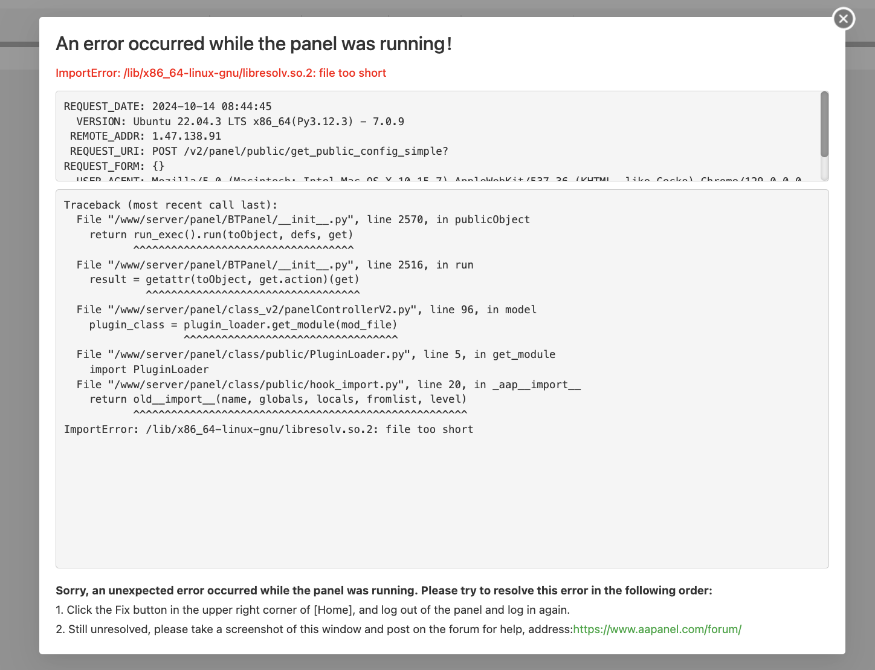
Task: Click the red ImportError message under title
Action: pyautogui.click(x=221, y=73)
